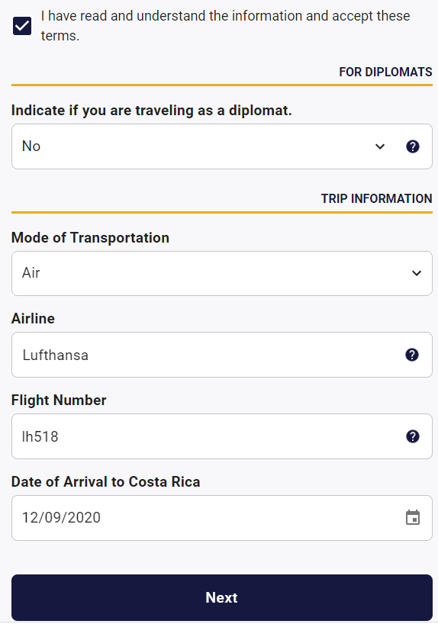Click the "Indicate if you are traveling as a diplomat" label
Image resolution: width=438 pixels, height=624 pixels.
[x=152, y=111]
